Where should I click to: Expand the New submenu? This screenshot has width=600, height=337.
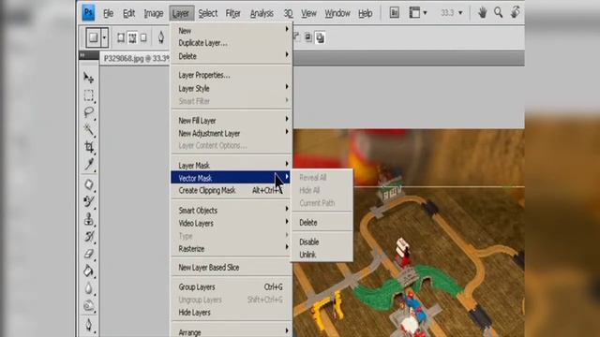[232, 31]
